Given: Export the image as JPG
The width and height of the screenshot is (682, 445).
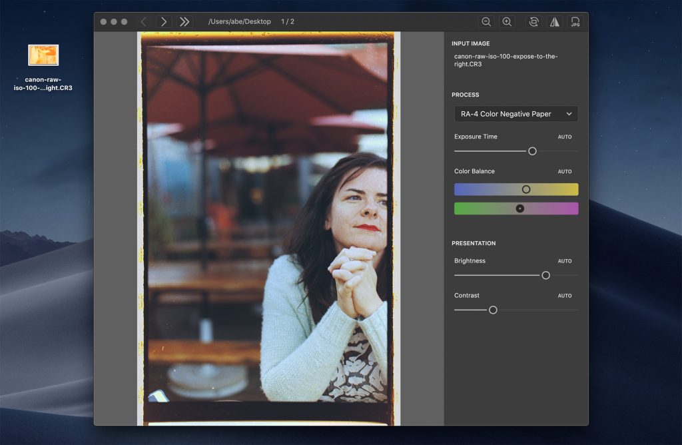Looking at the screenshot, I should point(575,22).
